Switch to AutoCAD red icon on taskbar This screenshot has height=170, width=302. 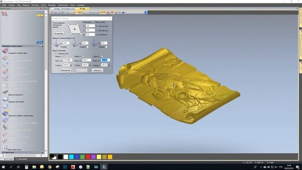click(x=73, y=167)
